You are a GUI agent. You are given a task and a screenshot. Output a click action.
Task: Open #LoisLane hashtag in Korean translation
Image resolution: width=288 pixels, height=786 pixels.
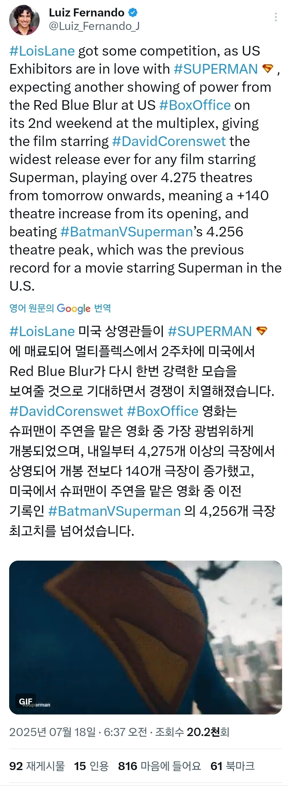[42, 331]
